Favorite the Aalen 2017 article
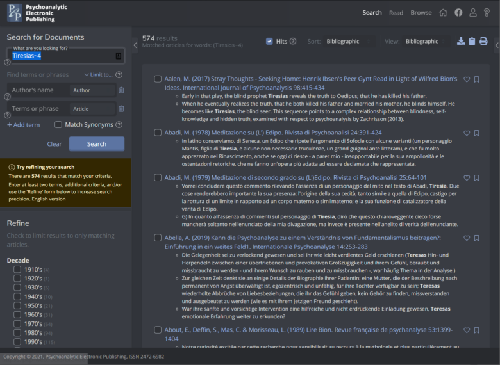The width and height of the screenshot is (500, 365). (467, 79)
